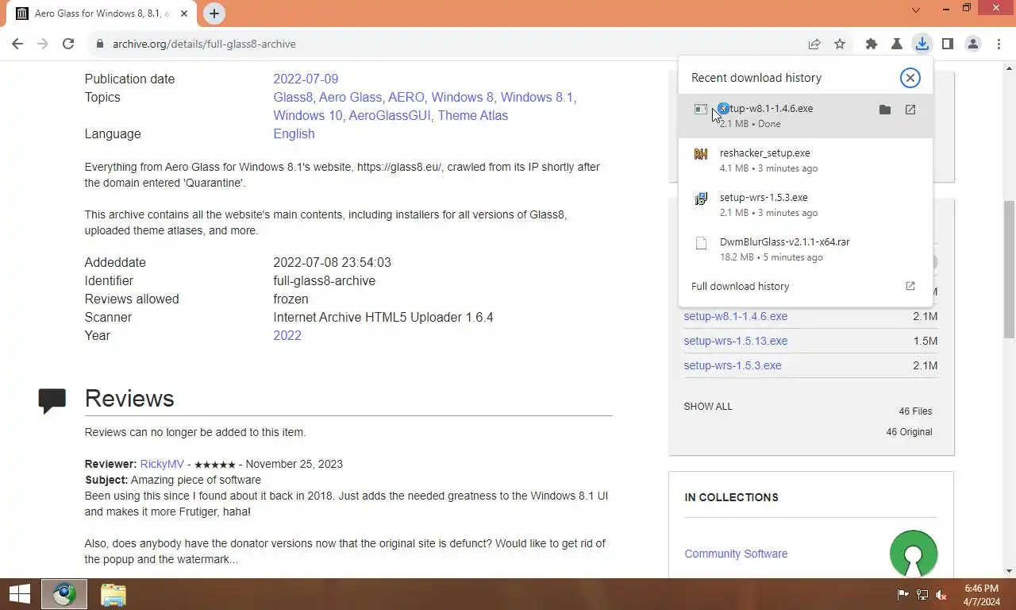Screen dimensions: 1016x610
Task: Download setup-w8.1-1.4.6.exe from file list
Action: [x=736, y=316]
